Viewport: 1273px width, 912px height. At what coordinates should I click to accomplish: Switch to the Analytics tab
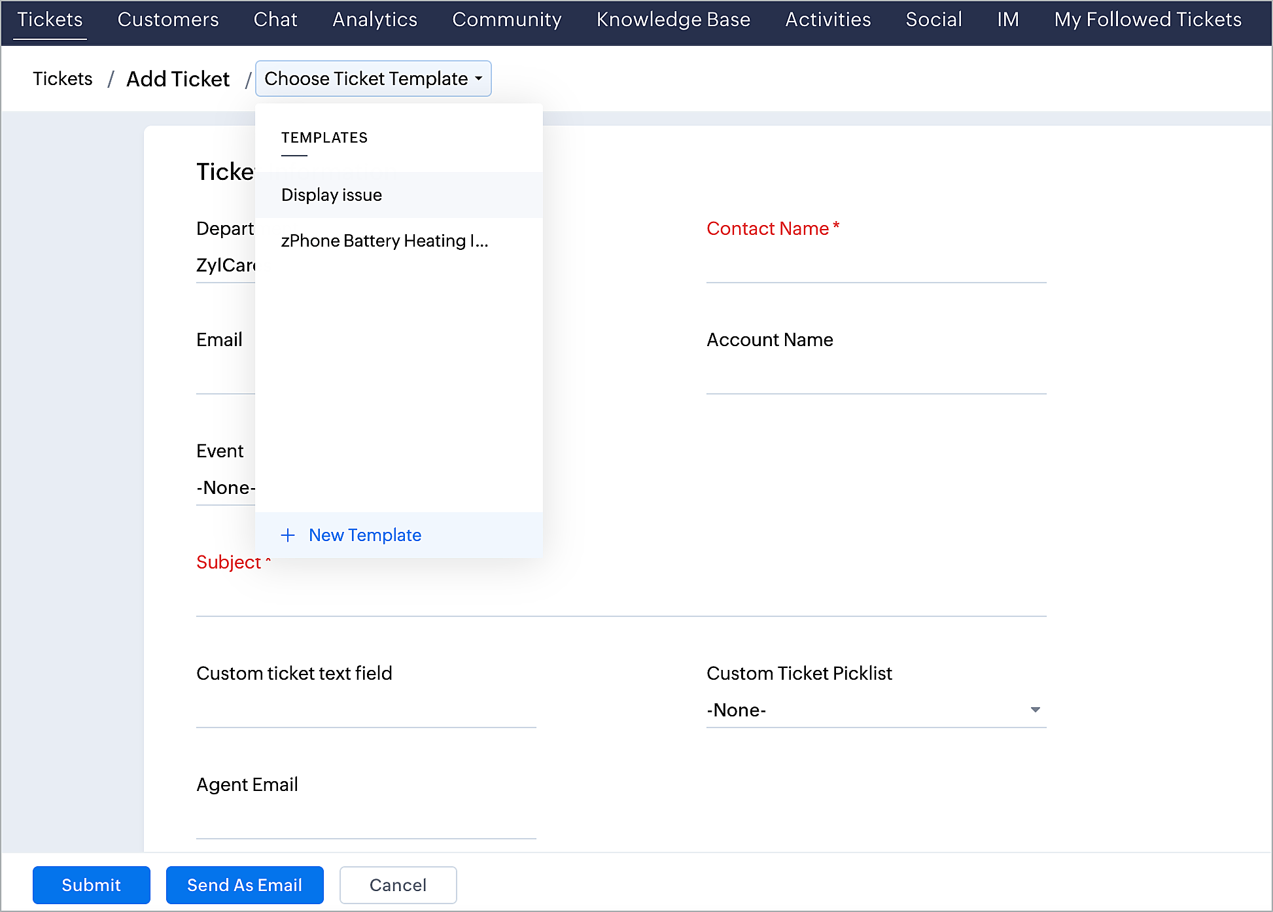click(x=375, y=20)
